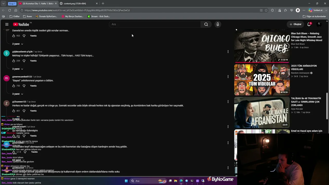Open the Ayşe Kocalar channel name
This screenshot has width=329, height=185.
297,109
